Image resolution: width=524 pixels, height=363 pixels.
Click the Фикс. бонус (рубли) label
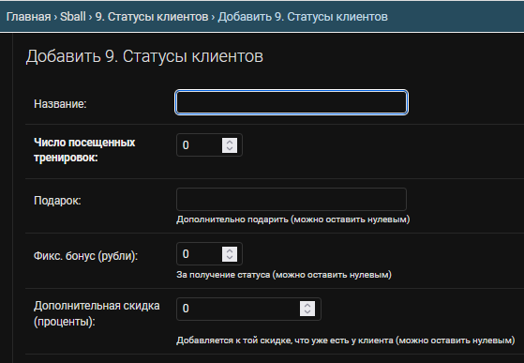pyautogui.click(x=86, y=256)
